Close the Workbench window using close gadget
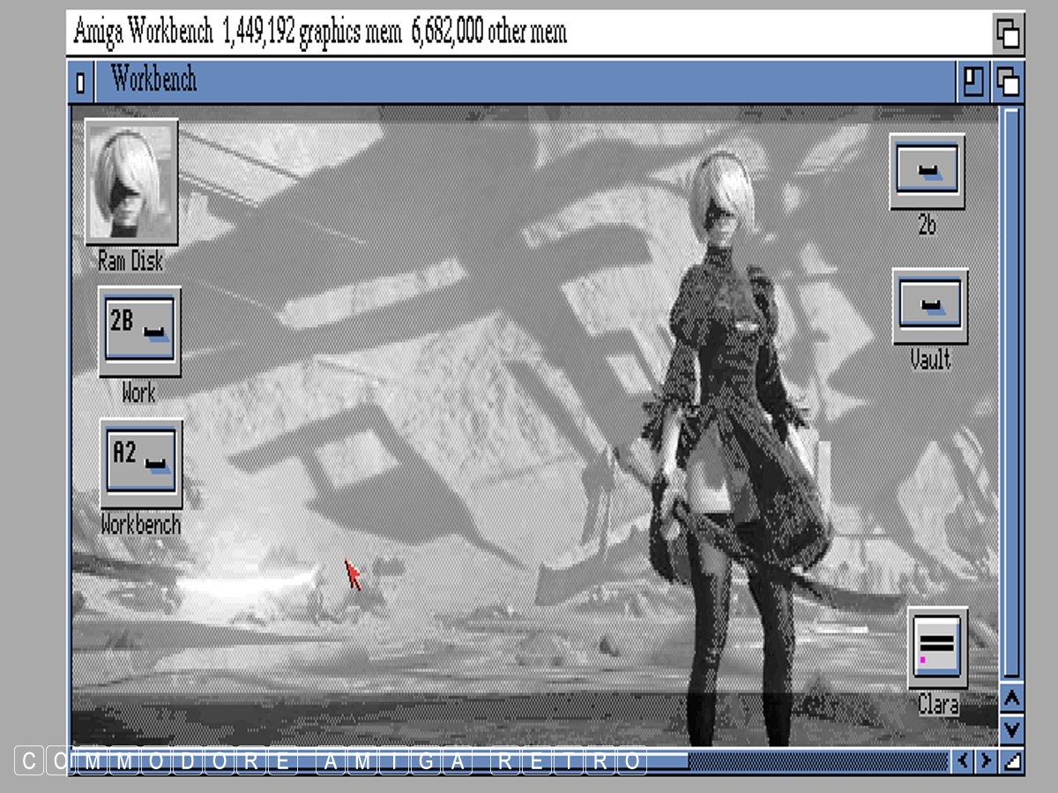The image size is (1058, 793). coord(81,83)
